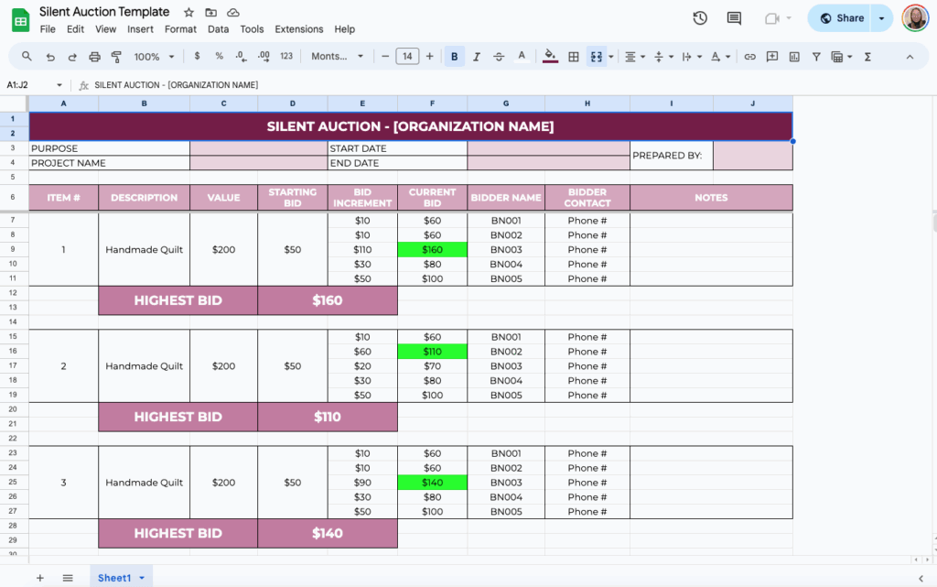Image resolution: width=937 pixels, height=587 pixels.
Task: Open the Format as currency icon
Action: [x=196, y=56]
